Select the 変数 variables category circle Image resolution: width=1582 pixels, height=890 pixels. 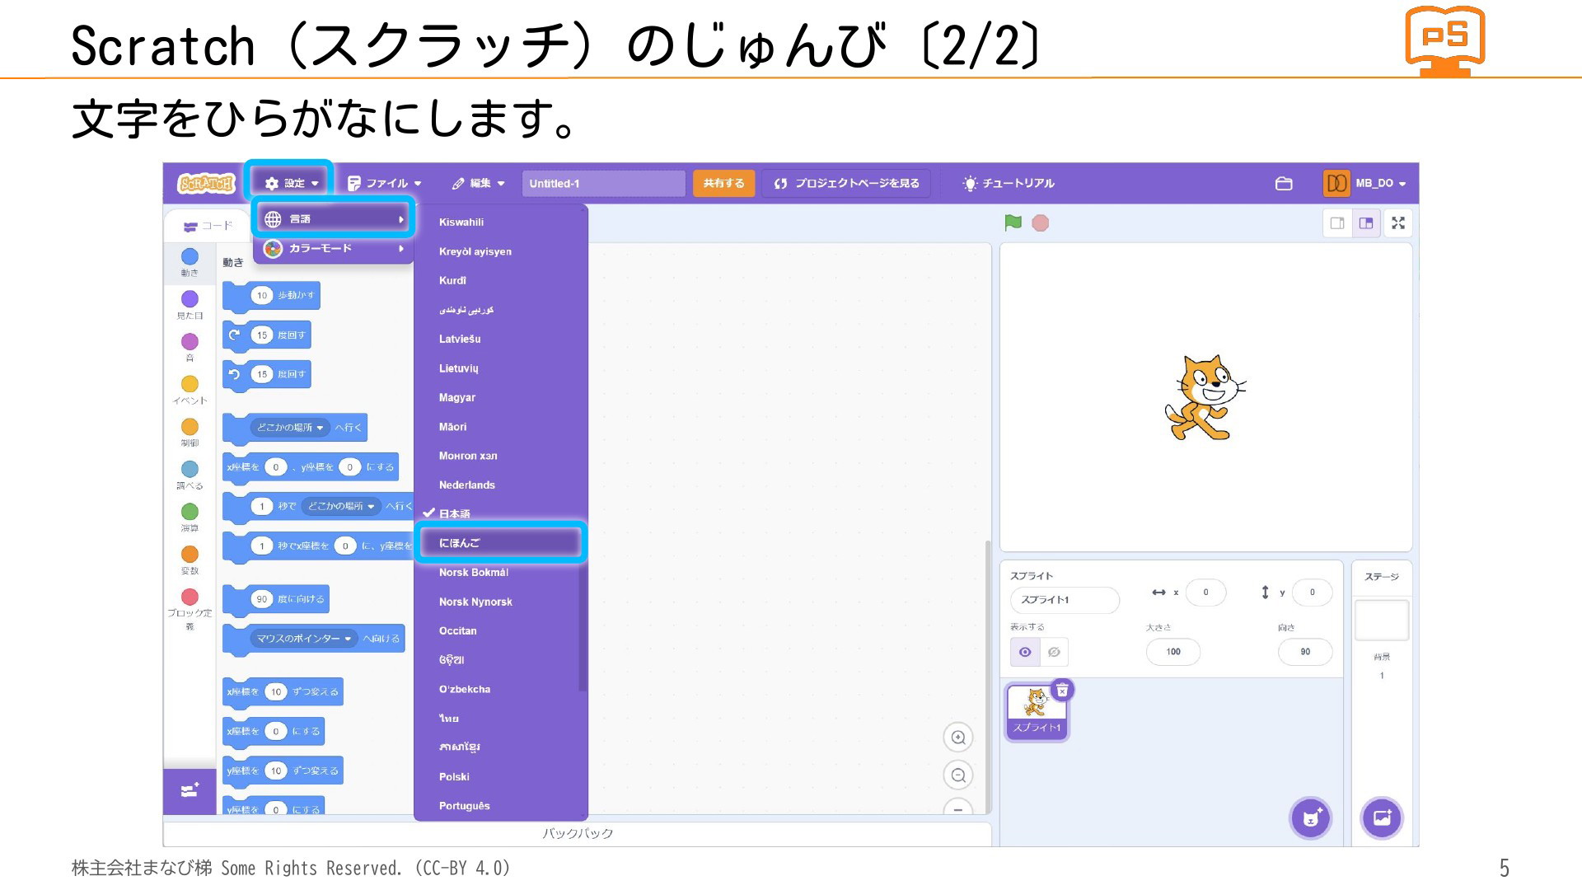tap(190, 554)
